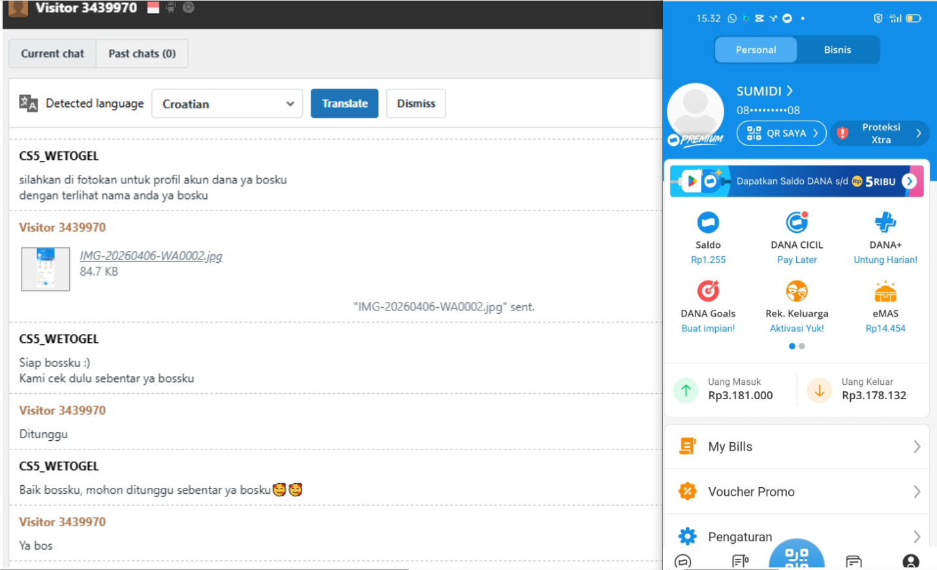Open the Croatian language dropdown

click(227, 104)
